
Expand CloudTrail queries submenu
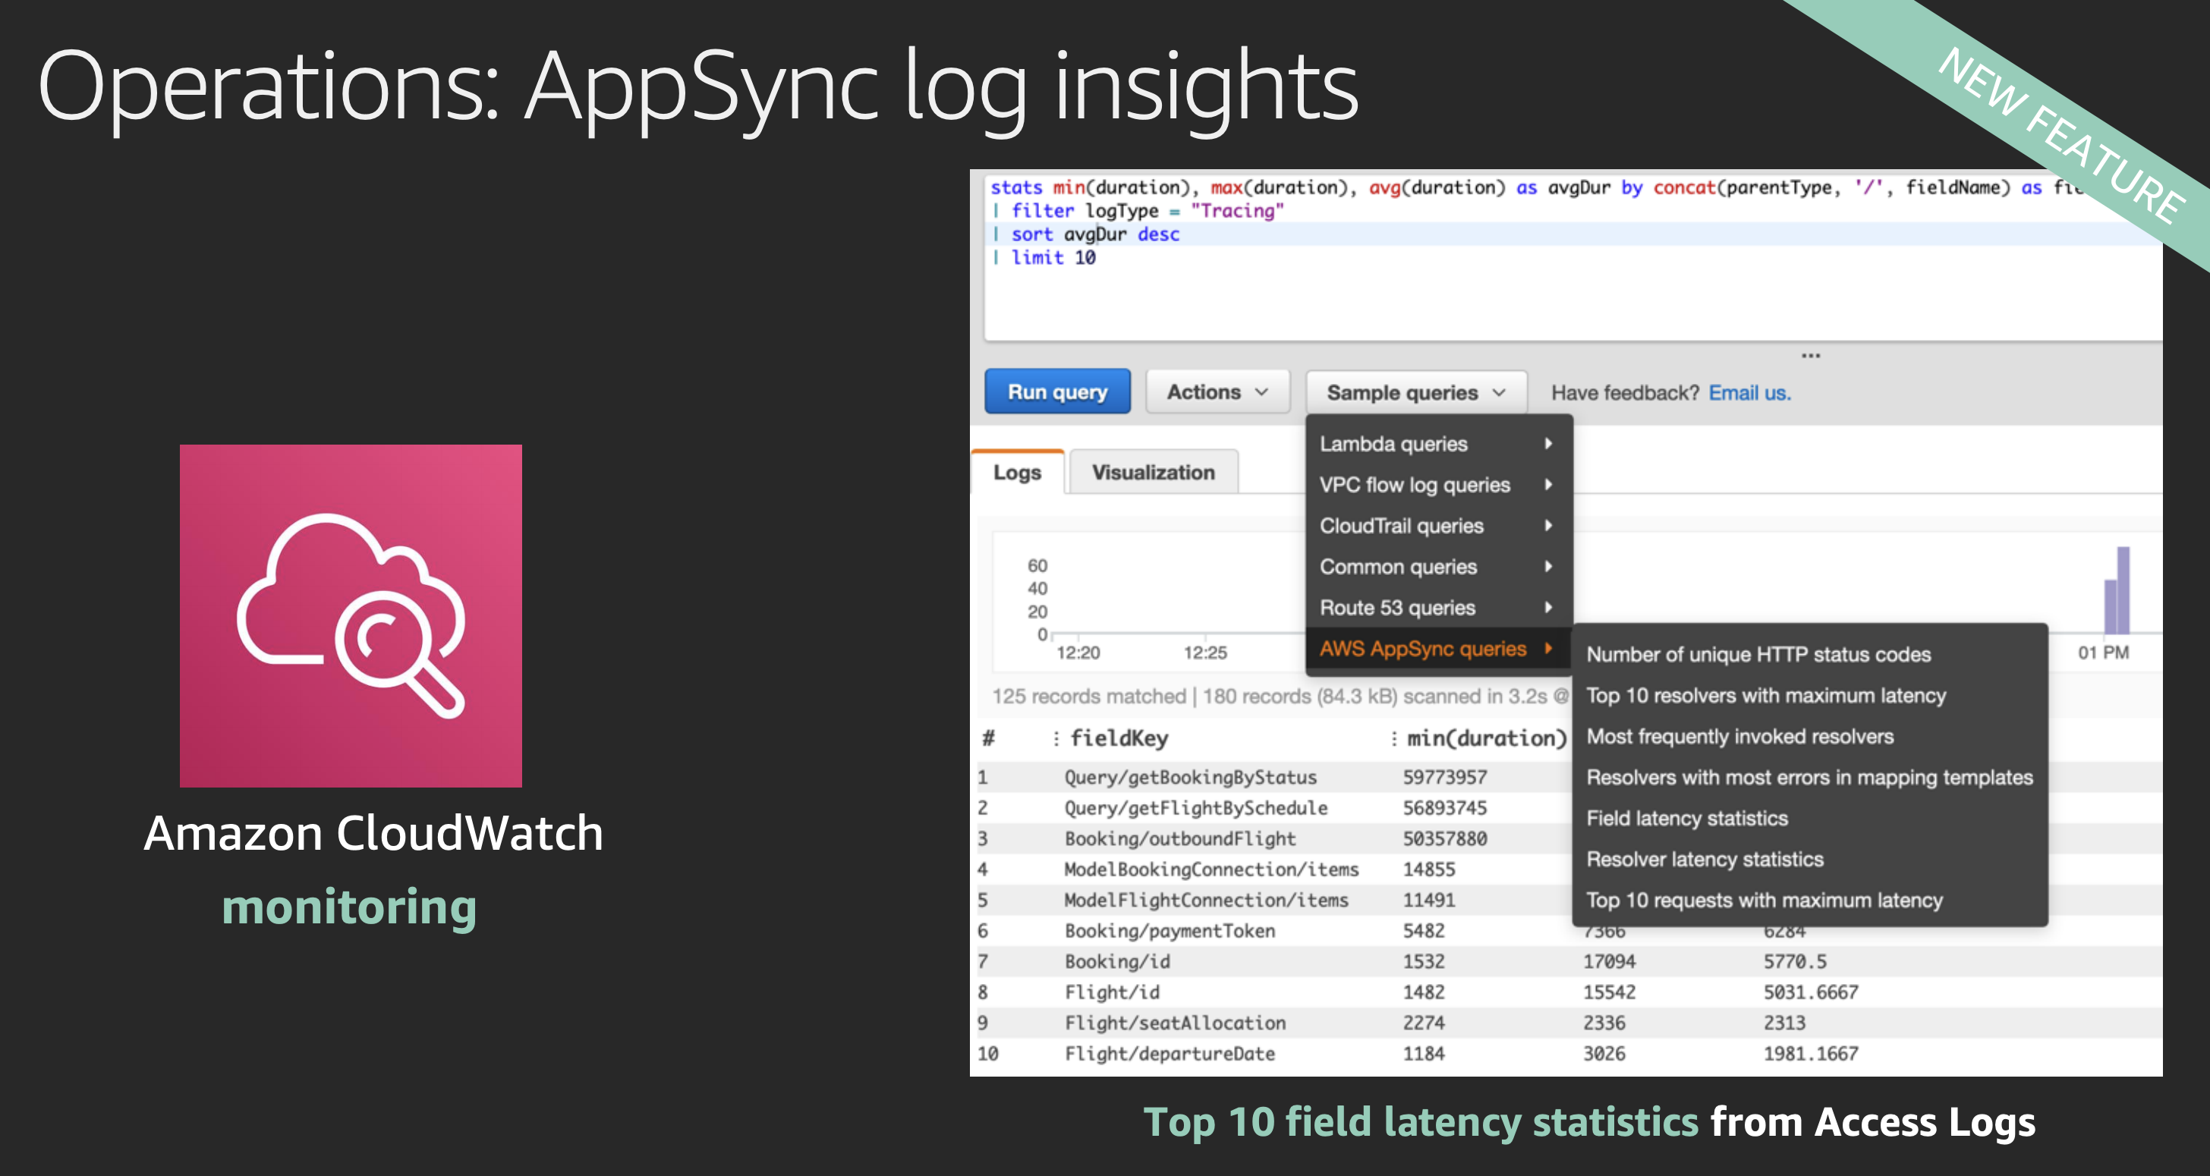1438,526
